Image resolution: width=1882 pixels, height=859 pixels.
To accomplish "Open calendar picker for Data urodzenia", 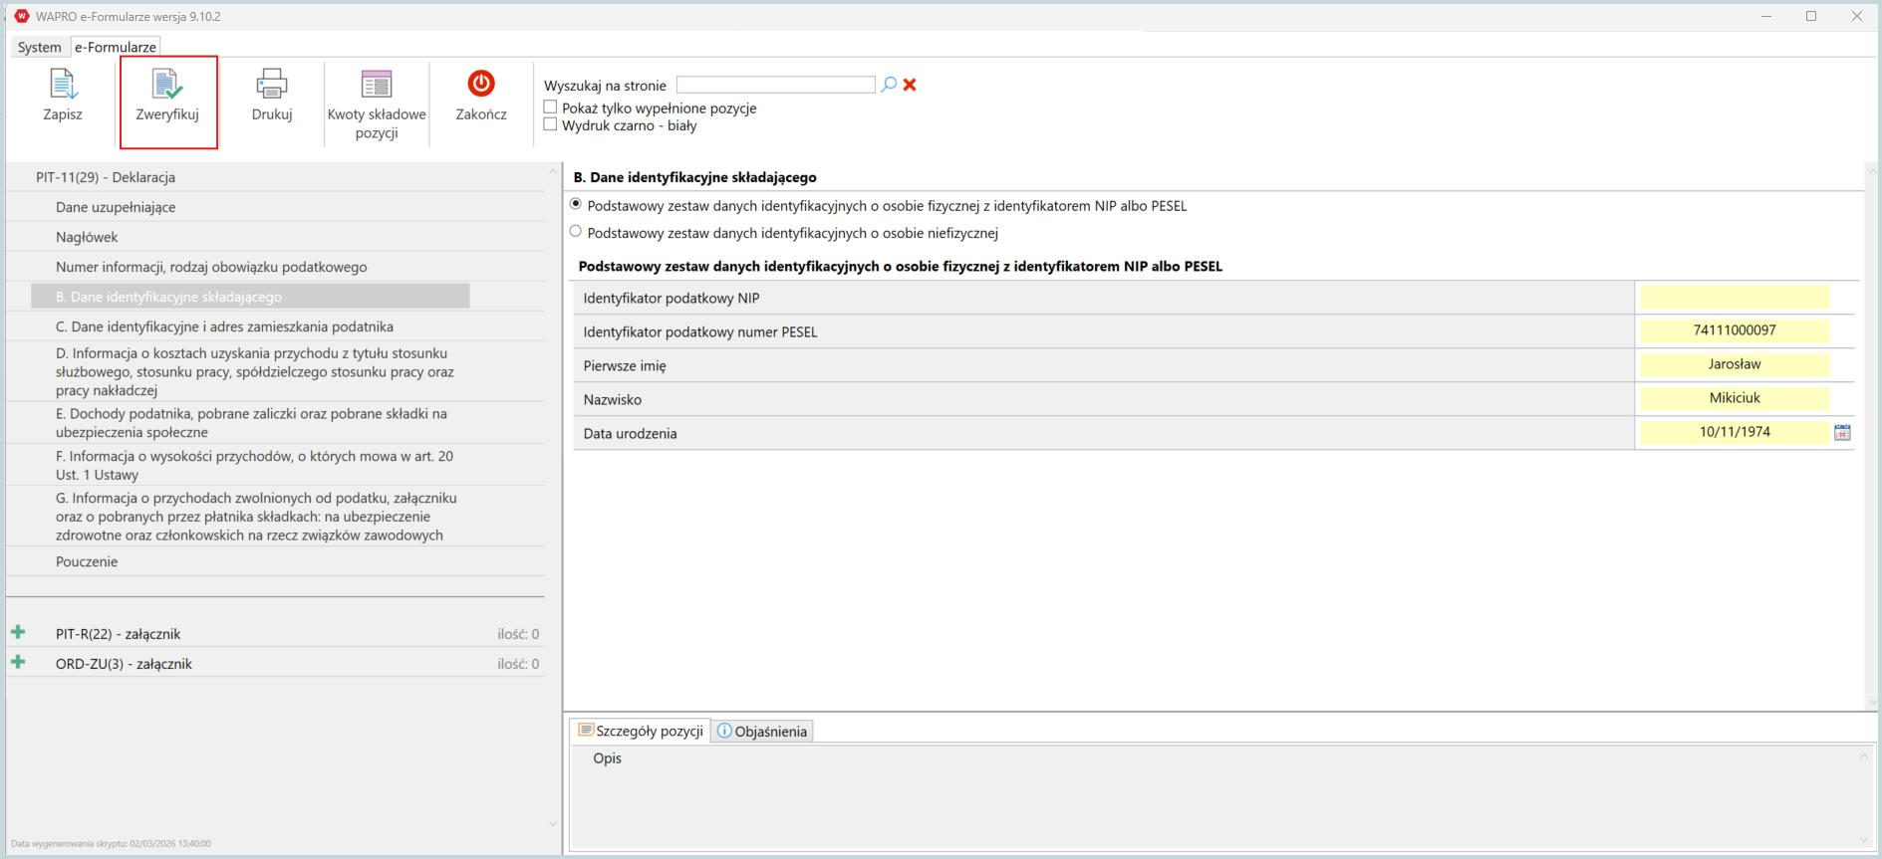I will (x=1842, y=432).
